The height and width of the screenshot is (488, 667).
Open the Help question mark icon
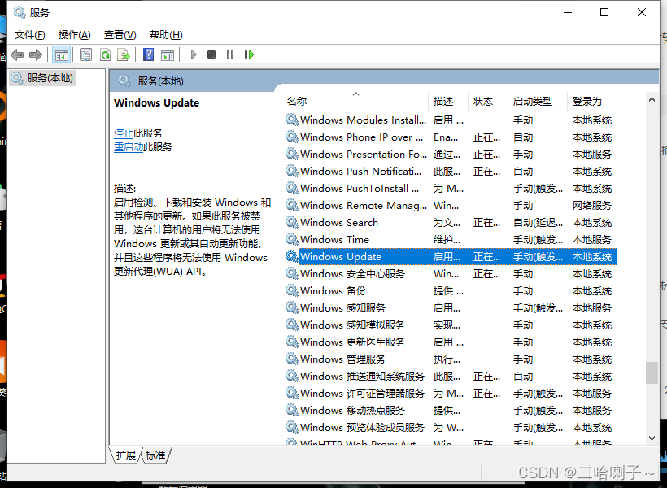(149, 54)
